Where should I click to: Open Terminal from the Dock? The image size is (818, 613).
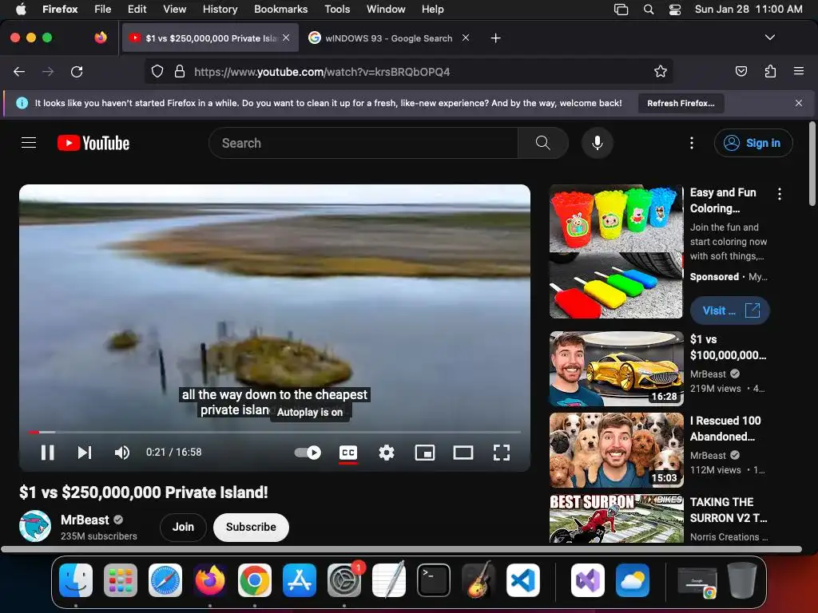[434, 579]
